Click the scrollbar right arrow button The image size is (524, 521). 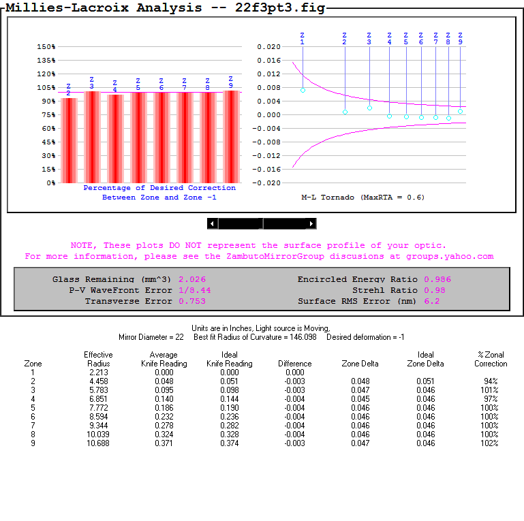(311, 223)
